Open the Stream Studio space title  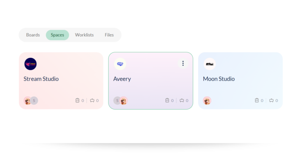(x=41, y=79)
